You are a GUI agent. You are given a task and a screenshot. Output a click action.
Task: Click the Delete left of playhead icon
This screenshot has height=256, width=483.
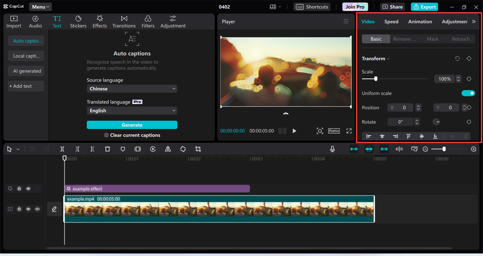77,149
